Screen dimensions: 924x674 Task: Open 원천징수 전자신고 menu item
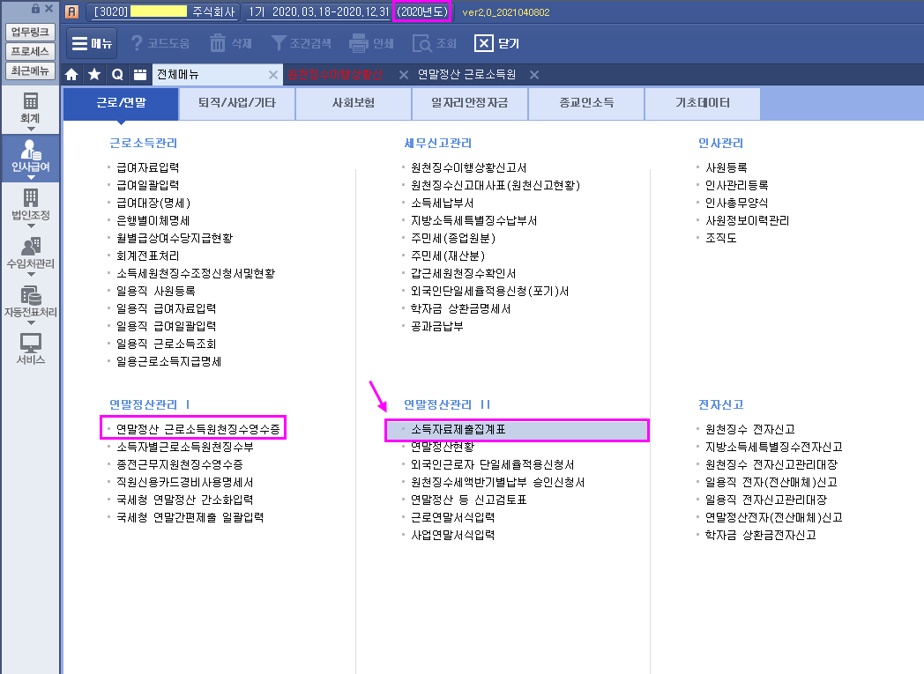(750, 429)
